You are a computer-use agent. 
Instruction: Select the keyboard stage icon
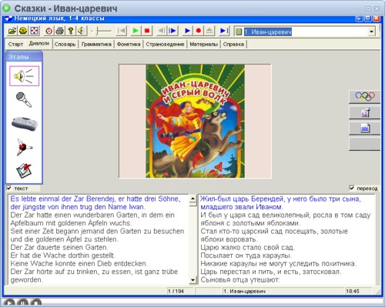click(x=25, y=123)
